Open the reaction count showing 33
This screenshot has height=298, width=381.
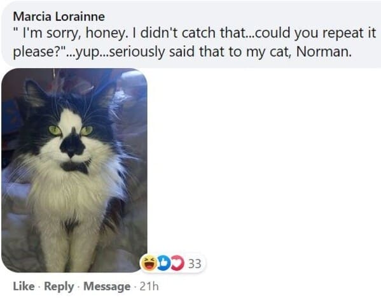coord(195,264)
